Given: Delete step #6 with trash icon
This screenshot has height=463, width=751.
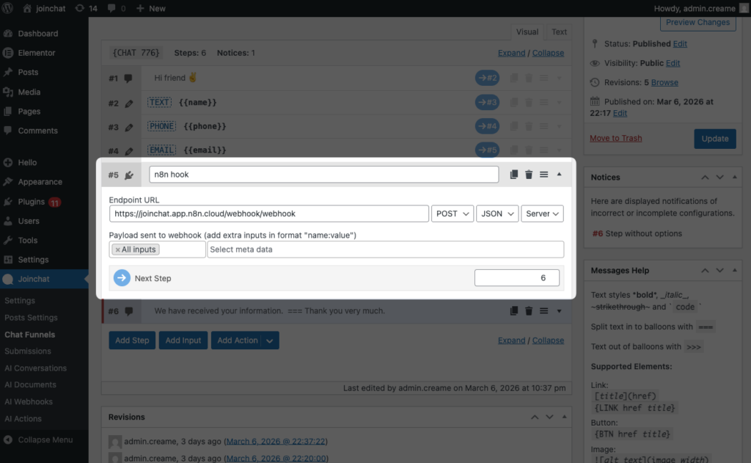Looking at the screenshot, I should pyautogui.click(x=529, y=311).
